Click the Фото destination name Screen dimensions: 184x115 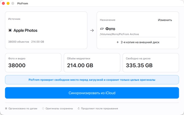point(110,29)
